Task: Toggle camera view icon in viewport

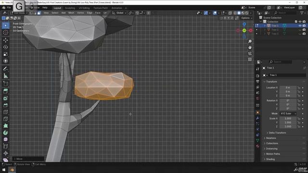Action: pos(250,53)
